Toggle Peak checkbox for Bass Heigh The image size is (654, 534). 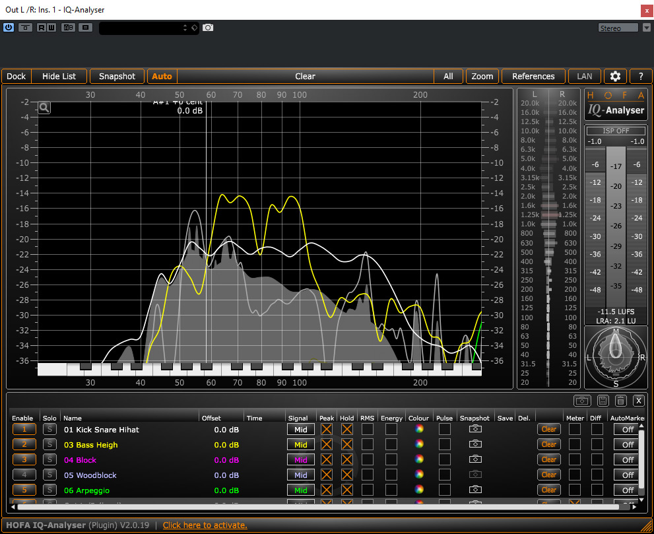click(327, 444)
